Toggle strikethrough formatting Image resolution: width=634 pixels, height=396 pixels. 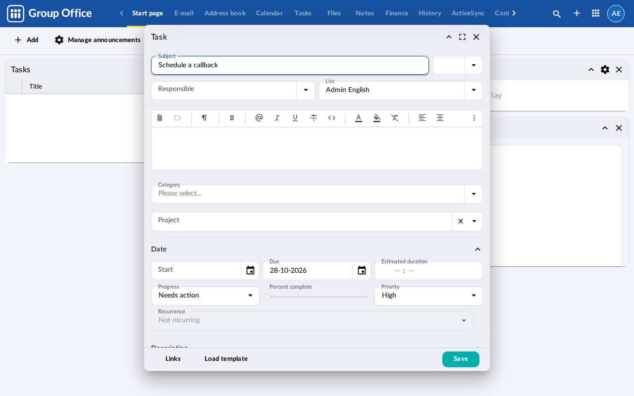coord(314,118)
